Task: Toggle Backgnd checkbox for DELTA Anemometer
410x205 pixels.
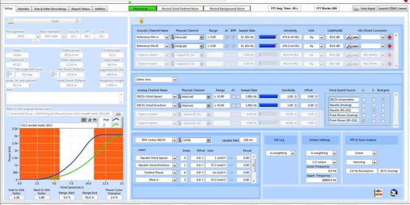Action: click(x=383, y=99)
